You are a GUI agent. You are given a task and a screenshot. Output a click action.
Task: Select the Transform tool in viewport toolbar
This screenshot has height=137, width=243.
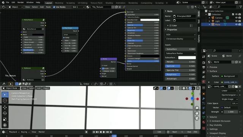(5, 125)
